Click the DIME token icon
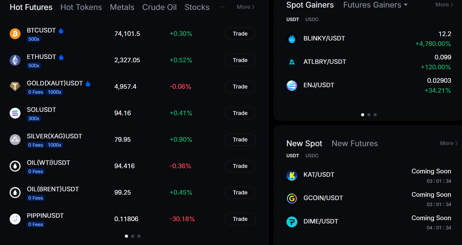 click(x=292, y=222)
